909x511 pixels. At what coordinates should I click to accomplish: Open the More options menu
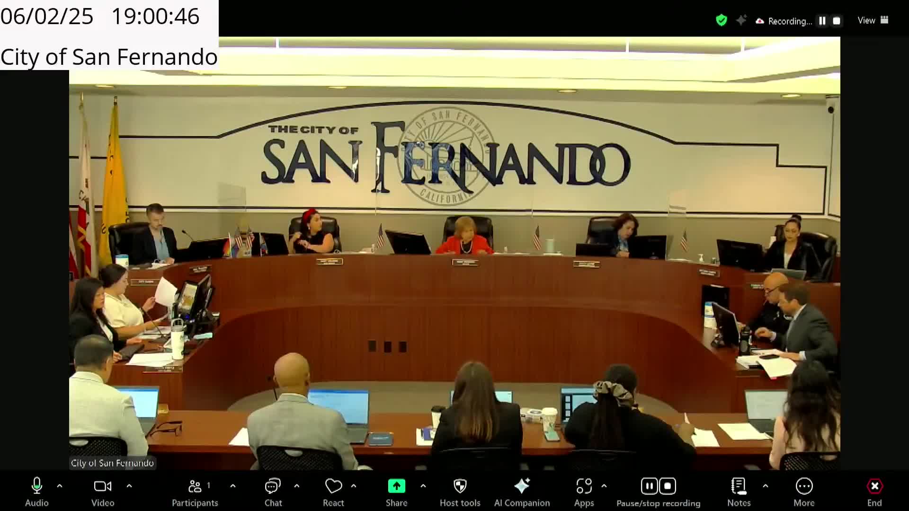coord(804,486)
